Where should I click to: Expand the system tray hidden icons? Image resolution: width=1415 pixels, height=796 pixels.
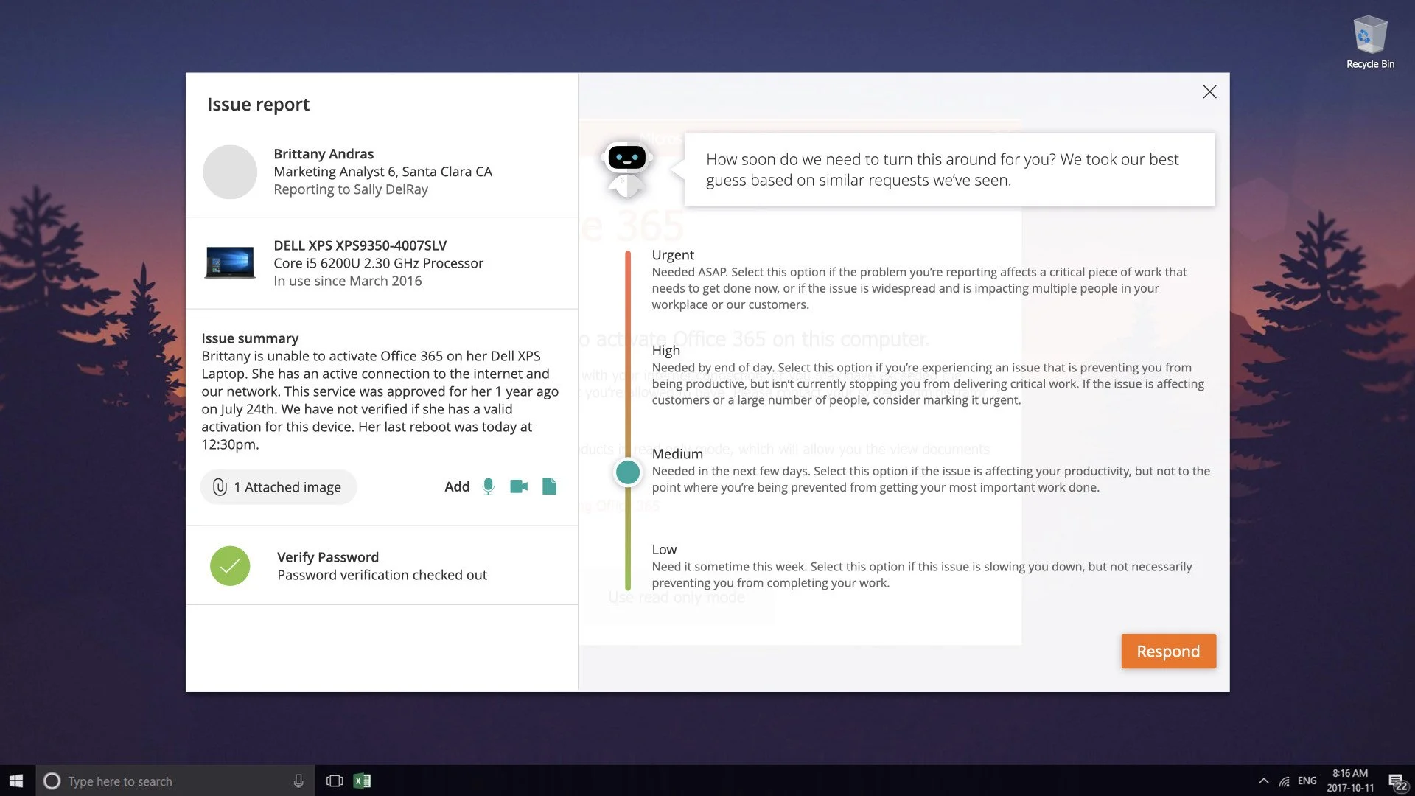coord(1263,781)
